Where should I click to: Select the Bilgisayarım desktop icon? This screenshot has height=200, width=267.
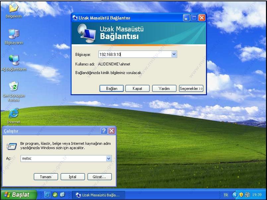[14, 36]
